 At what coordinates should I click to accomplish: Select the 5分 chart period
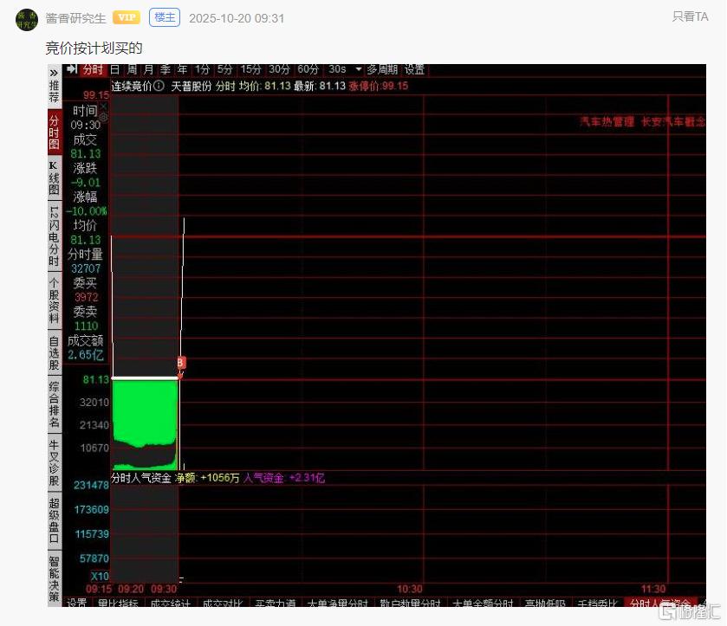225,69
